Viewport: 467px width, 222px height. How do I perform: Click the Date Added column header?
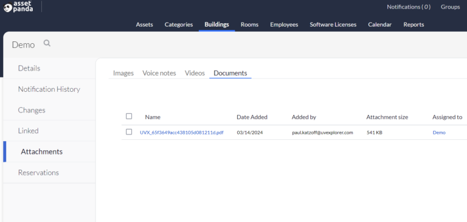pos(252,117)
